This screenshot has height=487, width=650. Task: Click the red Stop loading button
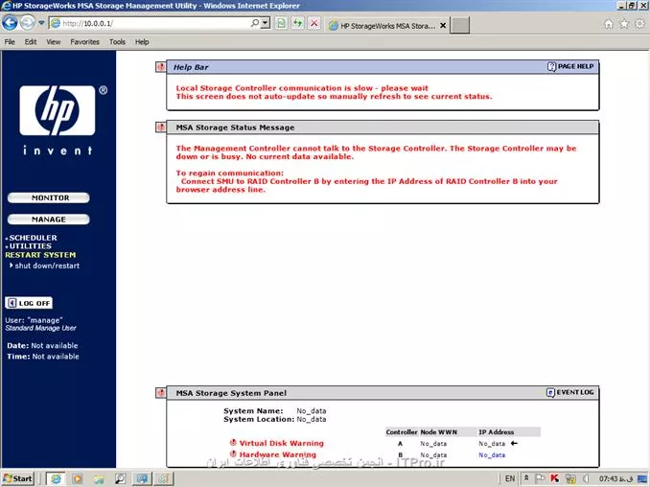[x=314, y=23]
